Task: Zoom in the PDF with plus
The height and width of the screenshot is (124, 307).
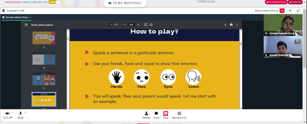Action: pos(138,25)
